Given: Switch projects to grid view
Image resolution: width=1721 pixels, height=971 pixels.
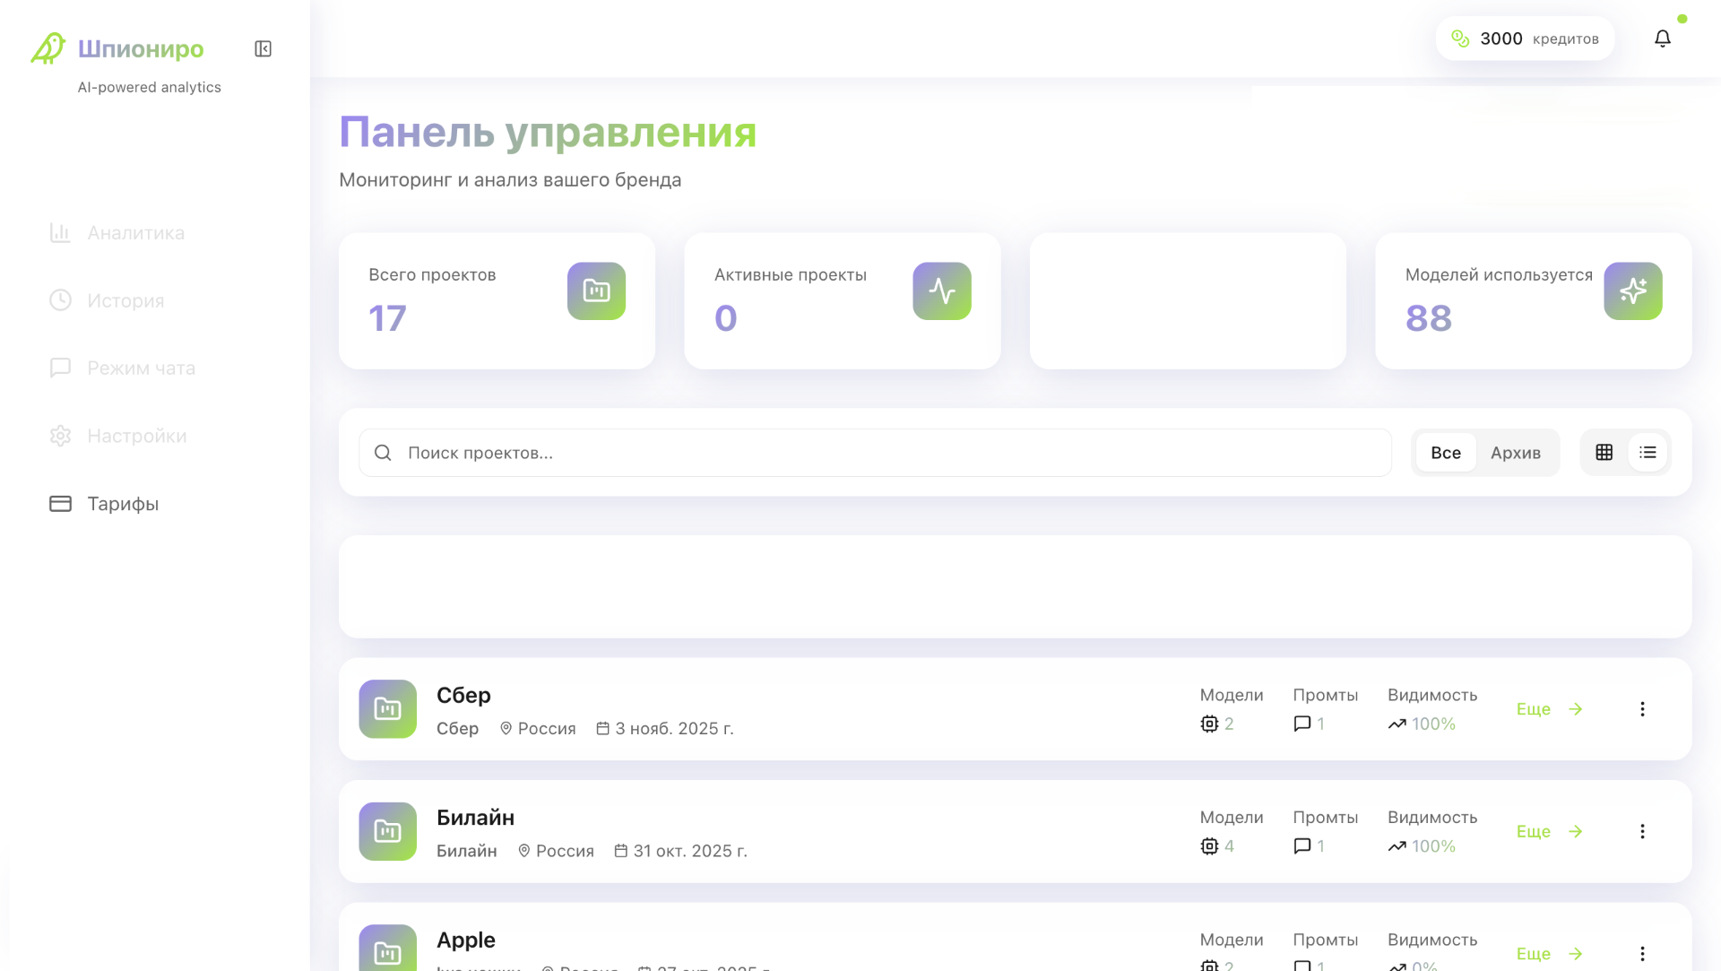Looking at the screenshot, I should click(1604, 452).
